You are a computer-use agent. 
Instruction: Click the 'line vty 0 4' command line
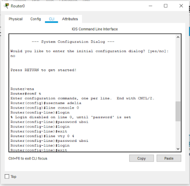pyautogui.click(x=42, y=136)
